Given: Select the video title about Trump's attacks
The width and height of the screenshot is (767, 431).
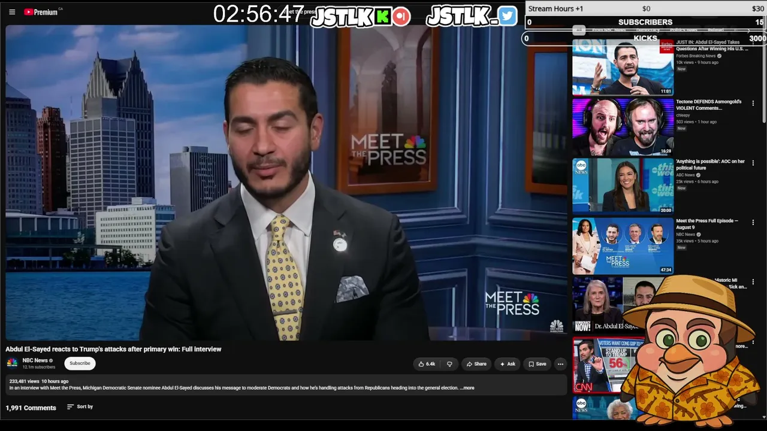Looking at the screenshot, I should coord(114,349).
